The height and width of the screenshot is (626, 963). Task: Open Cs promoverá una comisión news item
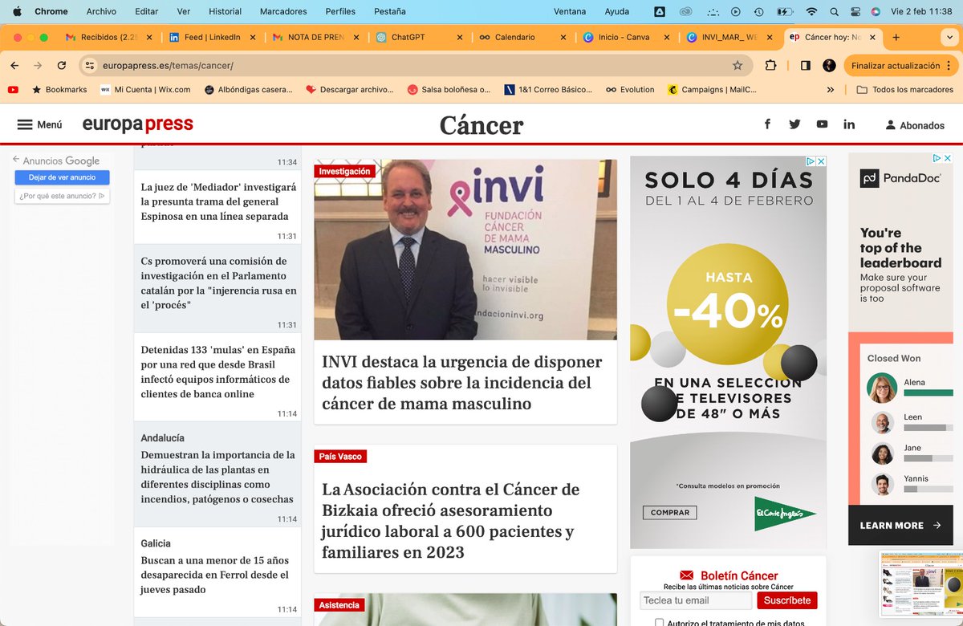[218, 283]
